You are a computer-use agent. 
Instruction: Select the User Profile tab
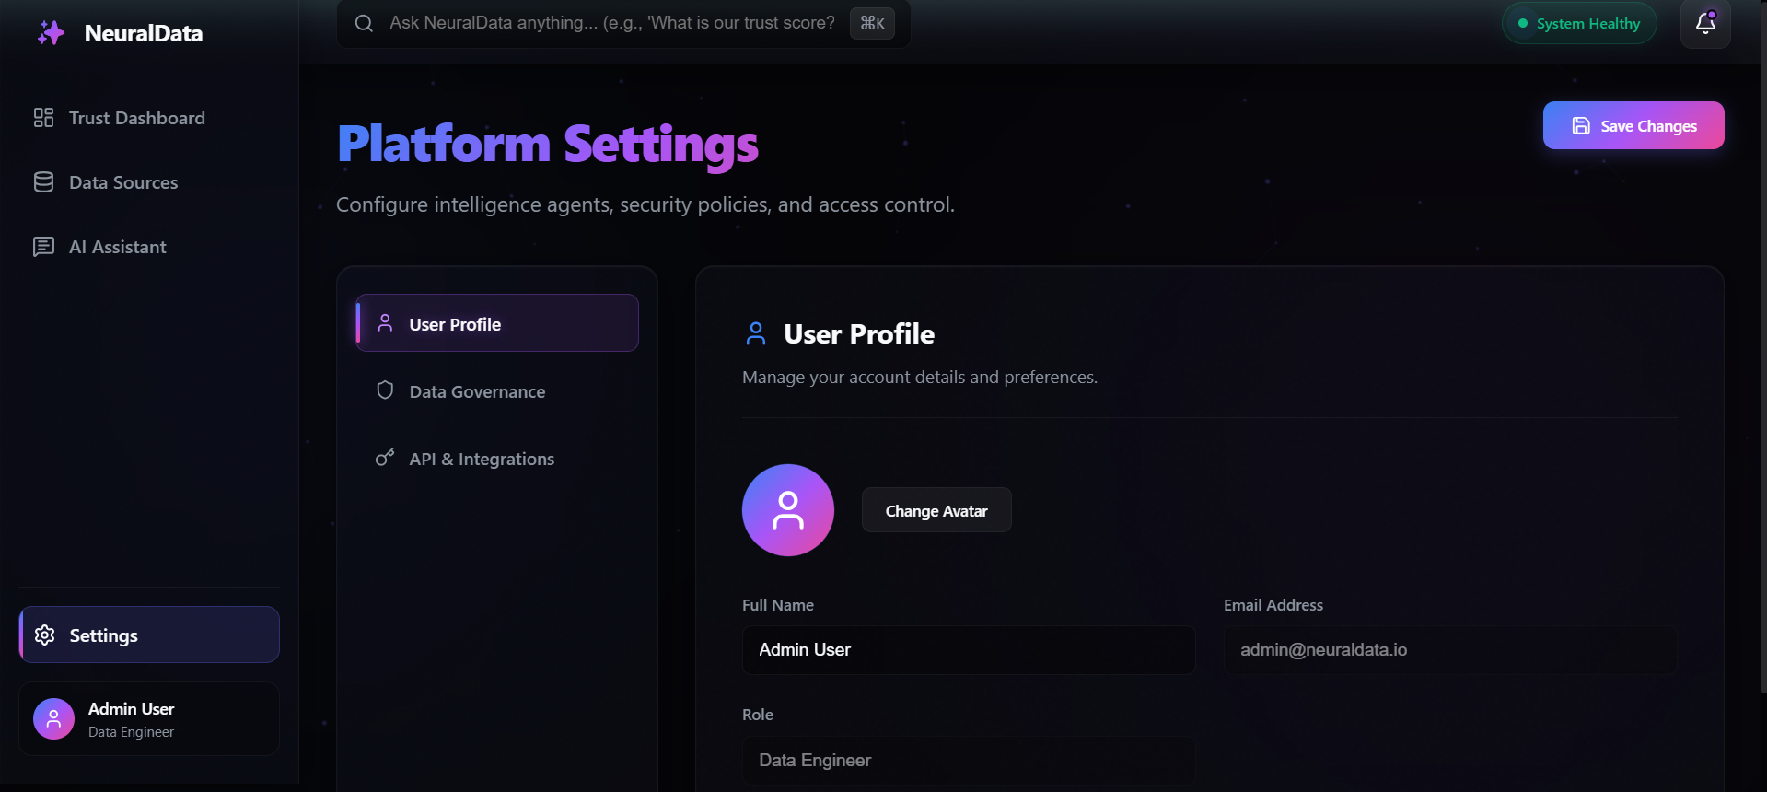coord(455,323)
